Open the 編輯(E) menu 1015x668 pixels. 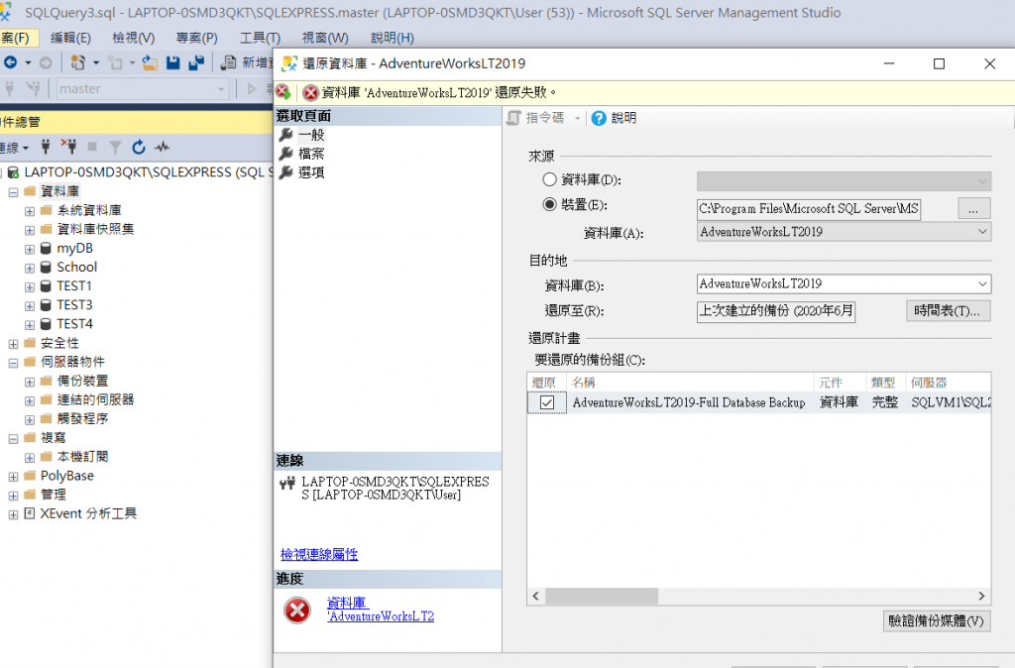pyautogui.click(x=70, y=39)
